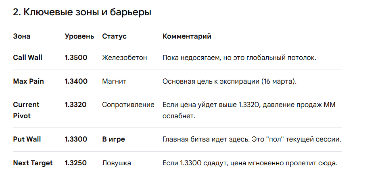This screenshot has width=380, height=185.
Task: Click the 'Уровень' column header
Action: pyautogui.click(x=79, y=36)
